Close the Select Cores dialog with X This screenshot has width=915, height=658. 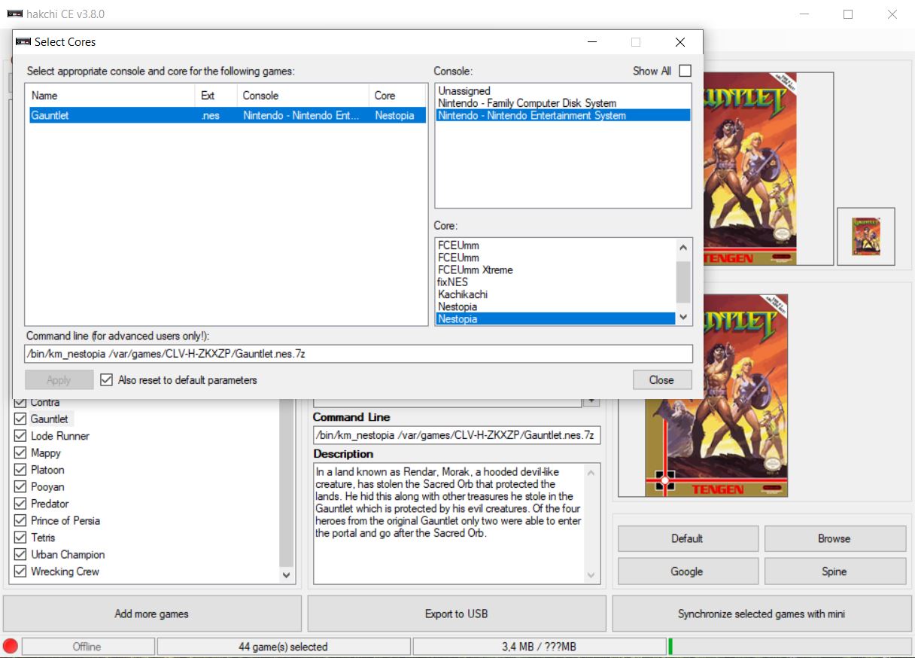point(679,42)
